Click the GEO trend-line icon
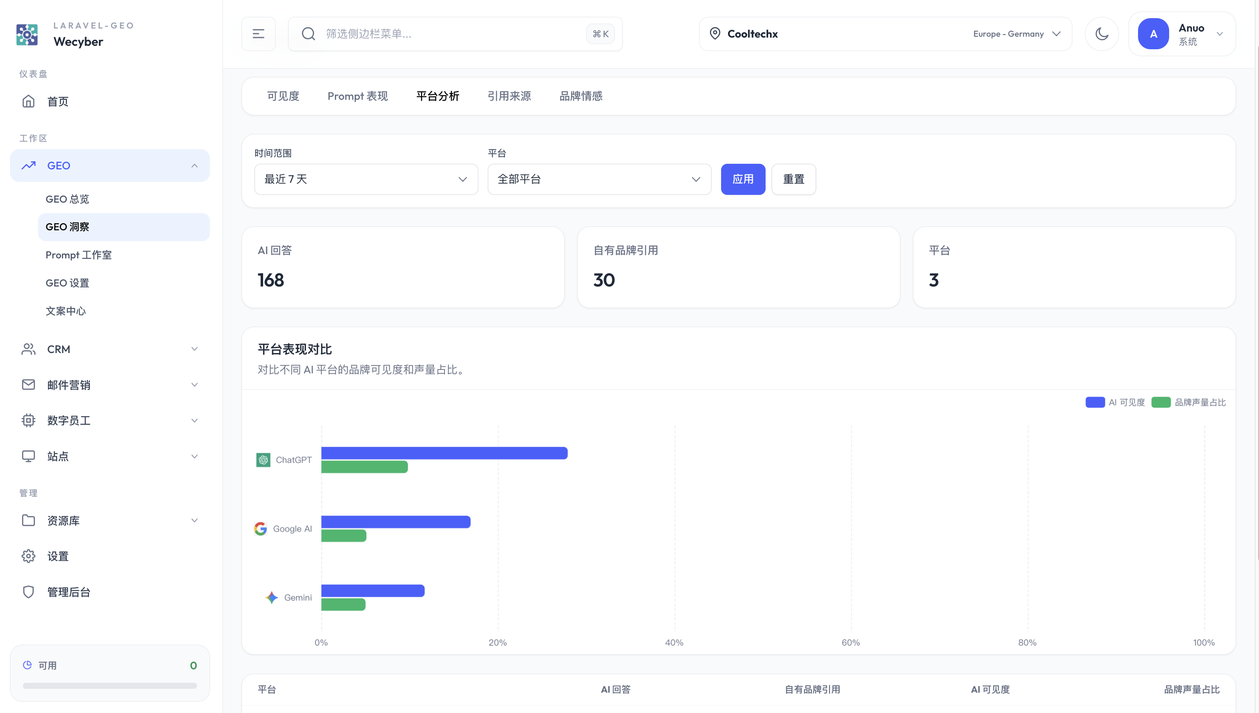 (29, 166)
